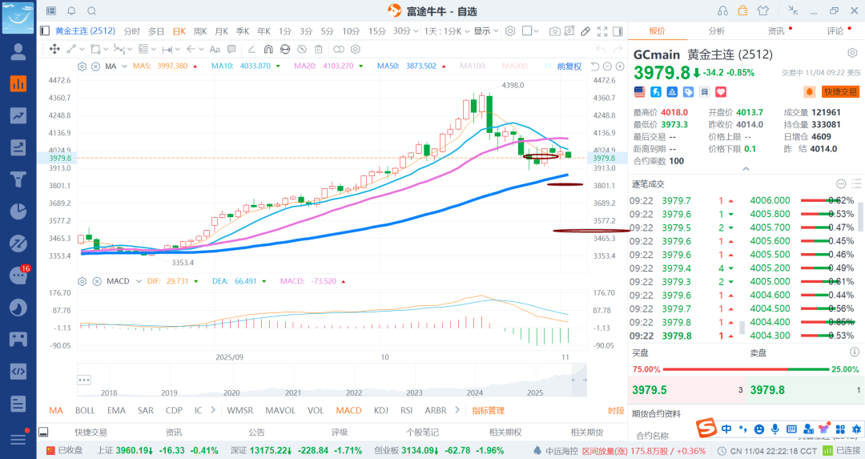Select the pencil drawing tool icon

585,31
